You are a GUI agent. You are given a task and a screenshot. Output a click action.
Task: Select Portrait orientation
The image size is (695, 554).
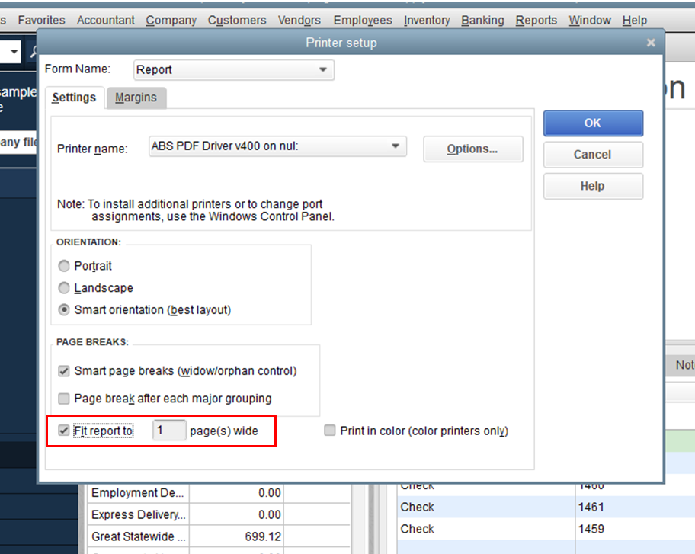pos(64,266)
